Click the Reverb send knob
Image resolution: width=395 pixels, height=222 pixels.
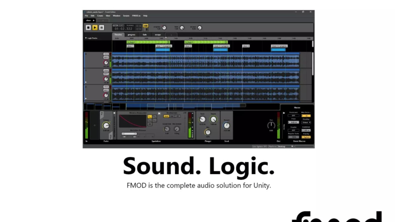click(x=227, y=125)
